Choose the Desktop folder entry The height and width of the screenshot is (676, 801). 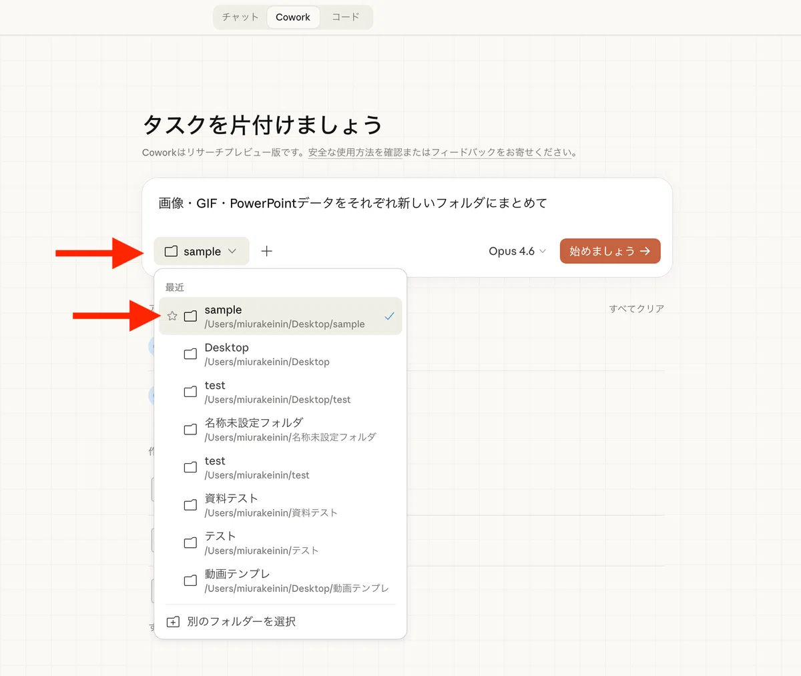pos(280,354)
